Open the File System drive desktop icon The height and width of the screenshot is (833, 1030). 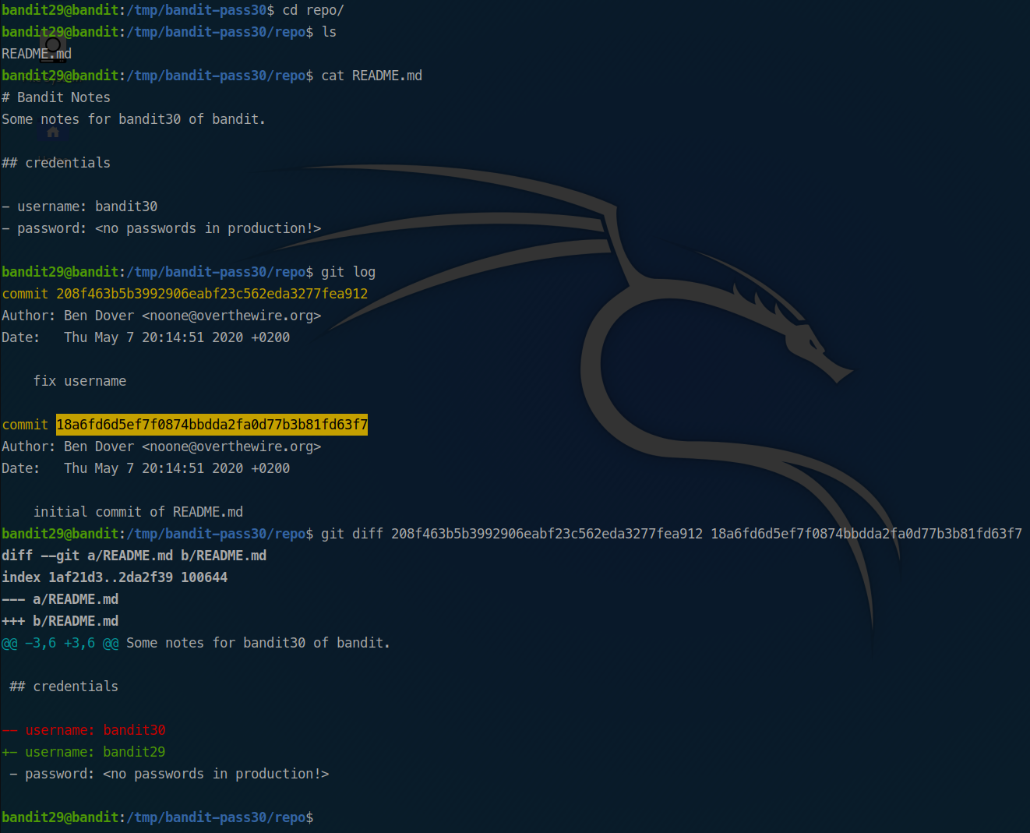pyautogui.click(x=53, y=48)
